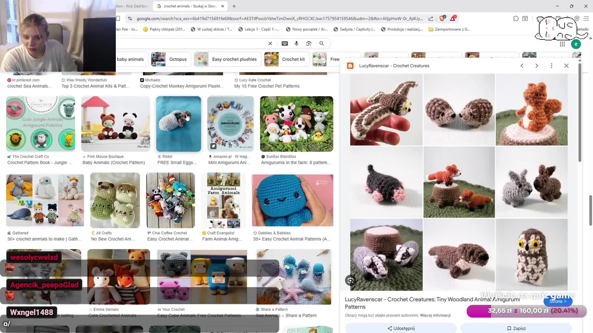This screenshot has height=333, width=593.
Task: Open the 30+ crochet animals Gathered thumbnail
Action: pos(45,200)
